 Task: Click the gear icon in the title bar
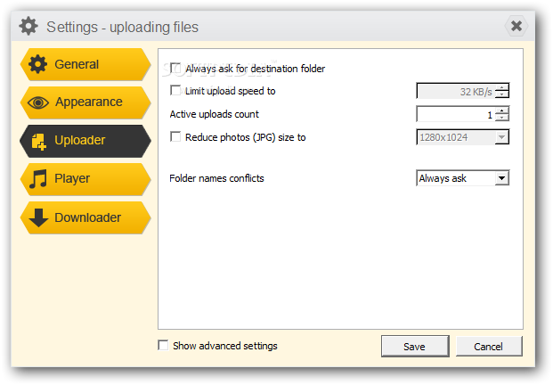click(28, 26)
